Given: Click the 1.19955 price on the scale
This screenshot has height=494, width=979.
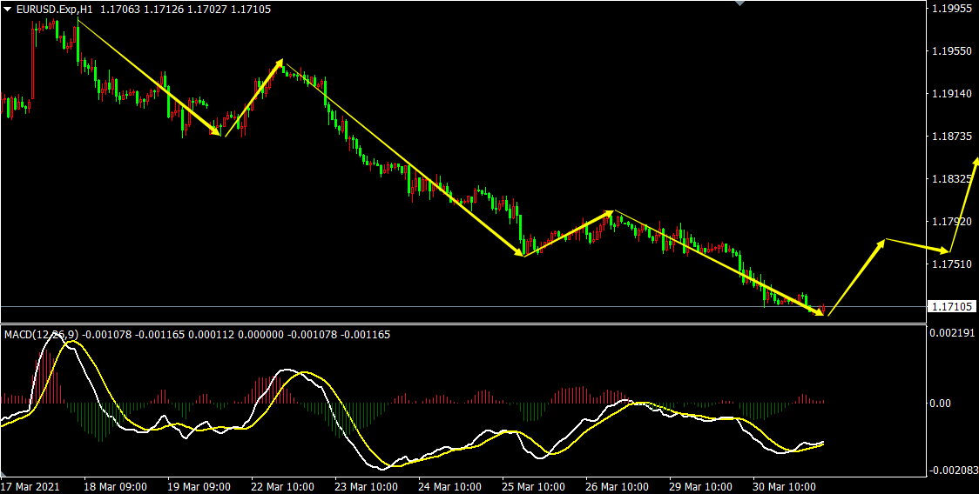Looking at the screenshot, I should [952, 9].
